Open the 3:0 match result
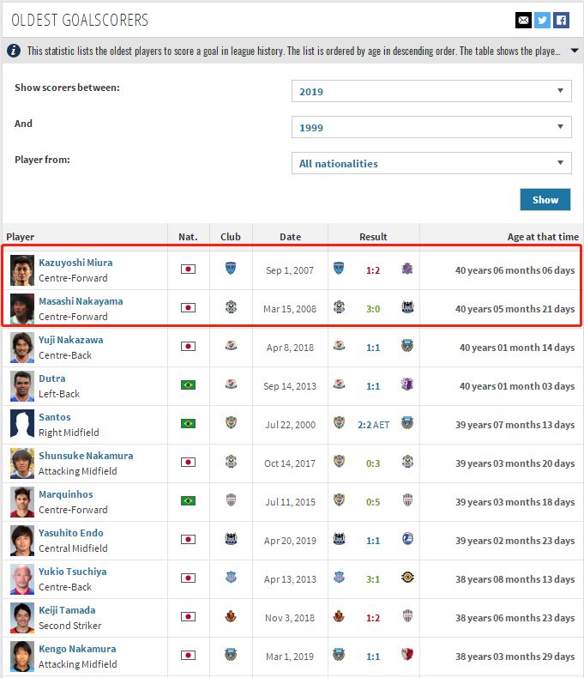Screen dimensions: 584x678 click(373, 309)
